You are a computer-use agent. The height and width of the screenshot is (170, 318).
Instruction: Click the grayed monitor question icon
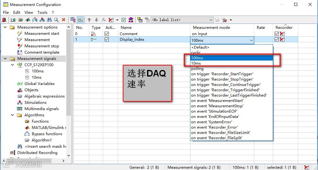pyautogui.click(x=217, y=20)
